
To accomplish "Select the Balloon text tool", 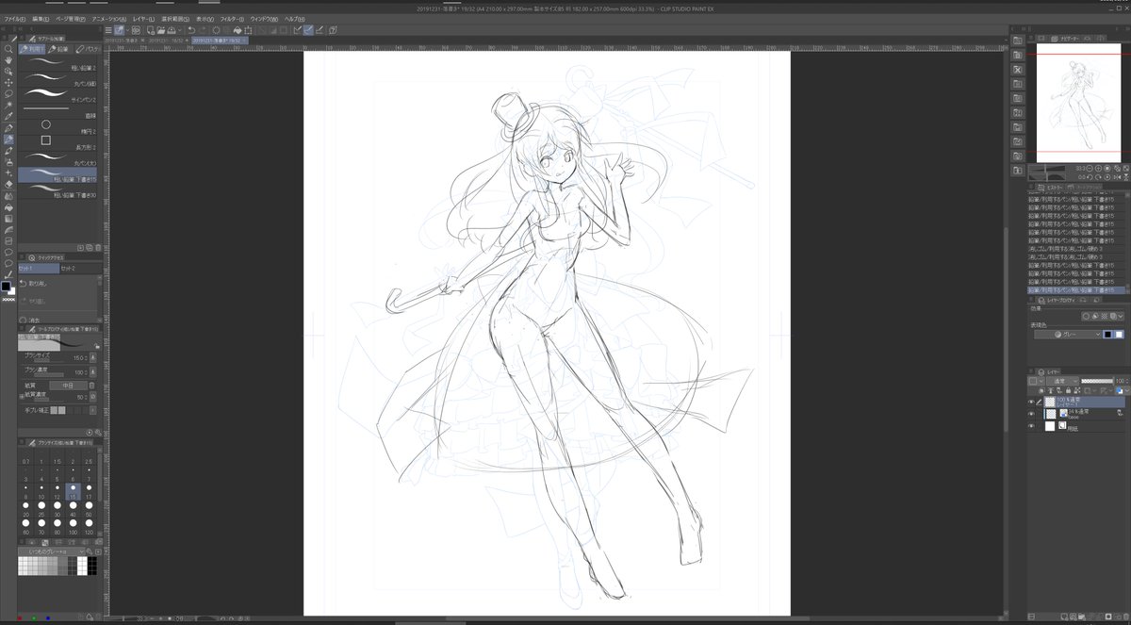I will (8, 253).
